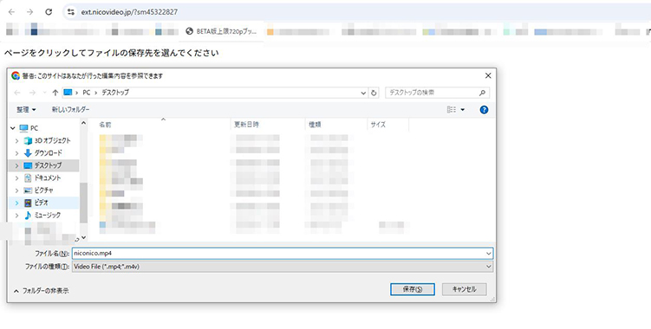
Task: Expand the 3D オブジェクト node
Action: click(17, 140)
